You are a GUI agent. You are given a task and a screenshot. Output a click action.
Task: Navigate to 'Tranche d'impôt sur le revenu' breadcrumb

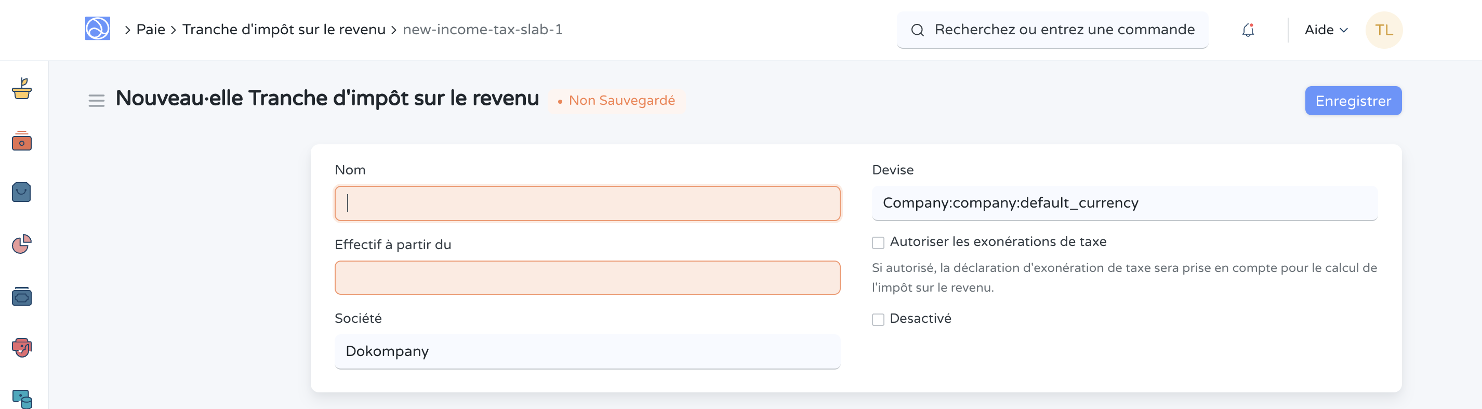point(284,29)
